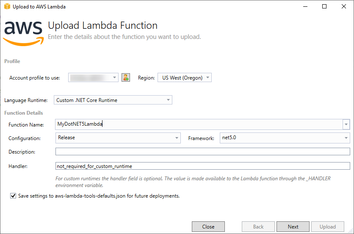Click the Next button

coord(293,226)
